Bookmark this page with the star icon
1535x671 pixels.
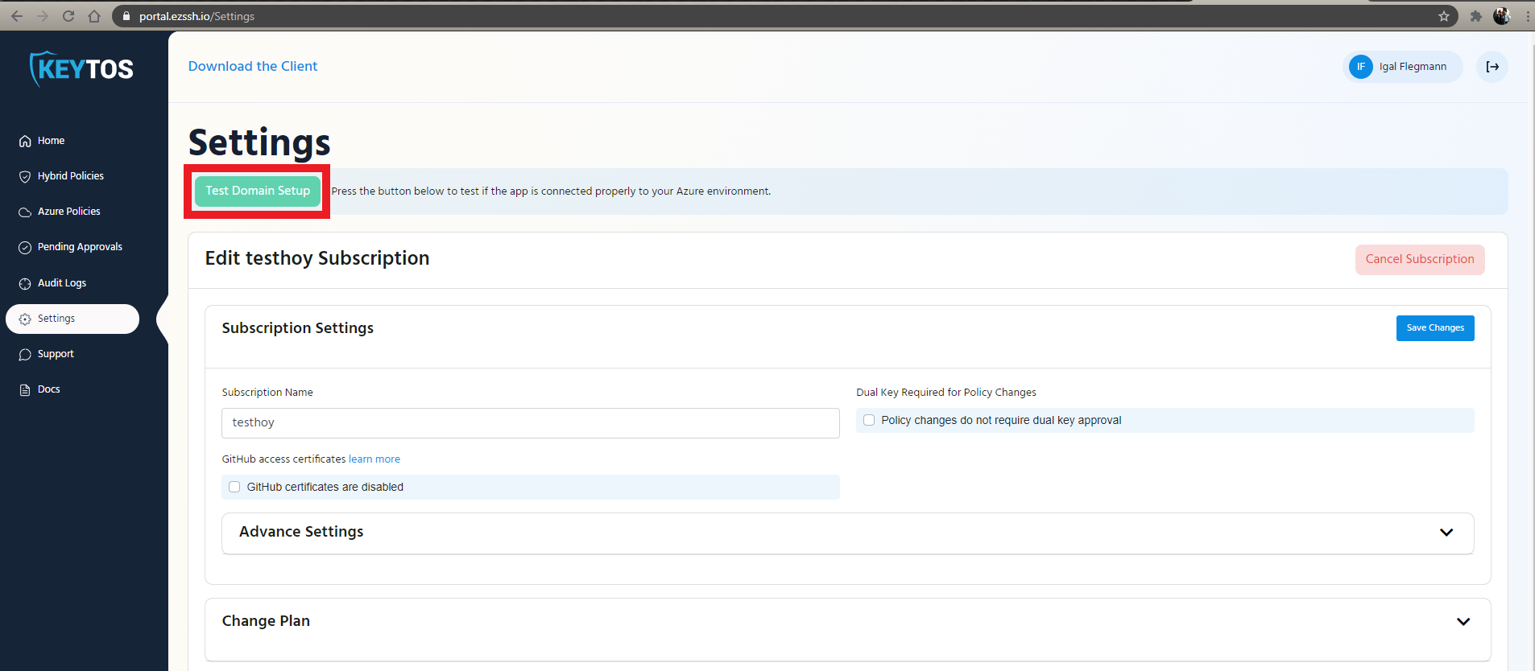(x=1444, y=16)
